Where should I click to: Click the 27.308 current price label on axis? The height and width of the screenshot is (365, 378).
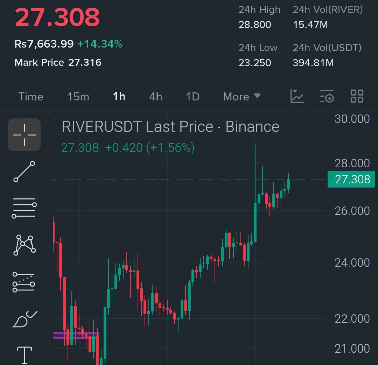click(351, 179)
